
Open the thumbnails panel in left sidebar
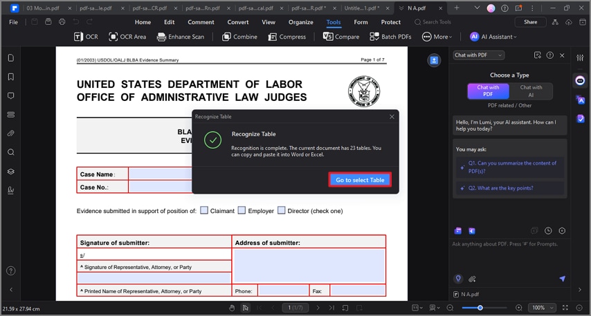tap(11, 57)
